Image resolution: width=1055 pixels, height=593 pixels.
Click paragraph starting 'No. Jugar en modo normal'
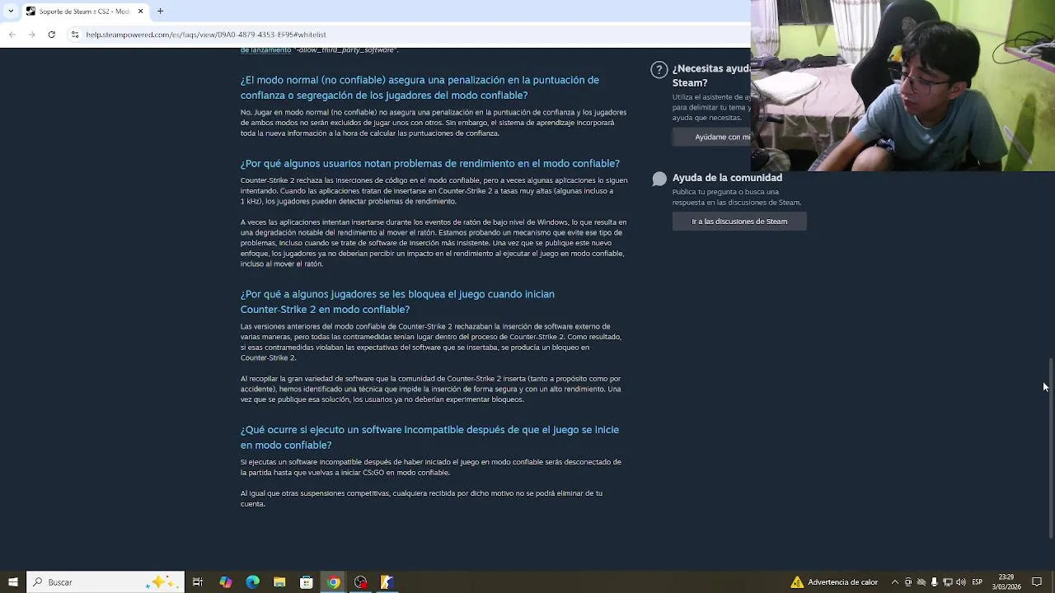pyautogui.click(x=434, y=123)
